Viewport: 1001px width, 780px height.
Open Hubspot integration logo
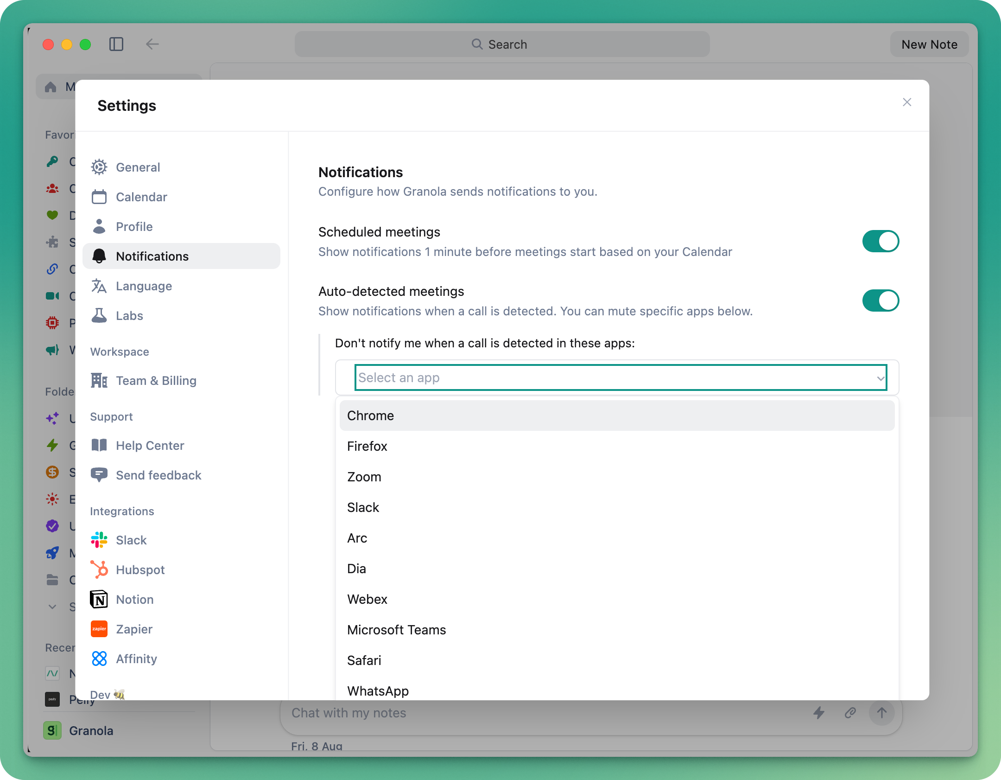(x=99, y=569)
